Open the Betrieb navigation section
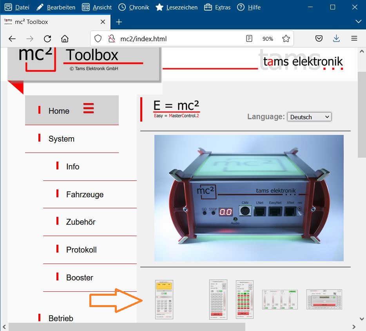 click(x=61, y=318)
